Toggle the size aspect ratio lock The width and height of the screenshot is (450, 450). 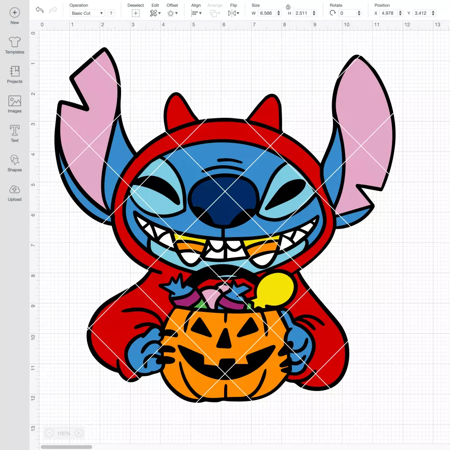[x=288, y=7]
